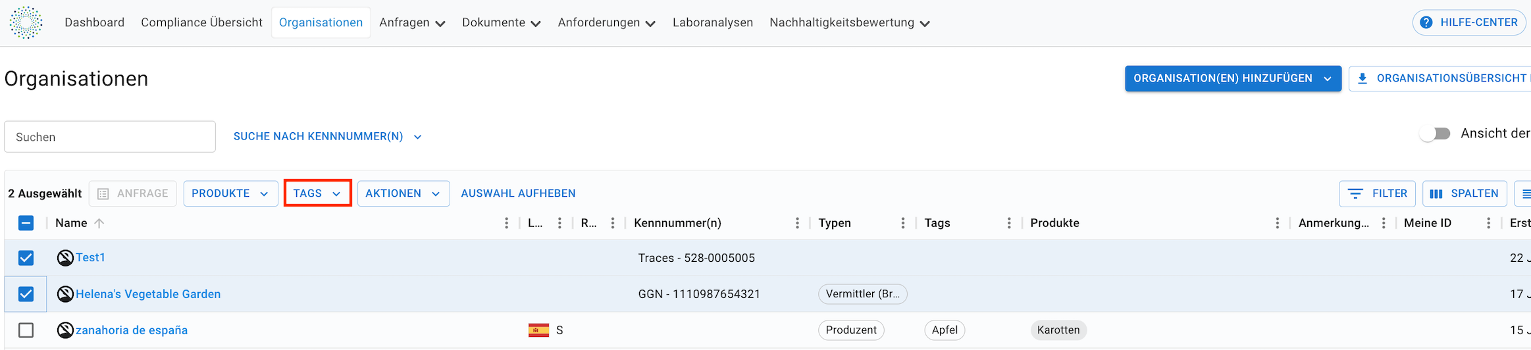The image size is (1531, 350).
Task: Open the Produkte bulk dropdown
Action: (x=230, y=193)
